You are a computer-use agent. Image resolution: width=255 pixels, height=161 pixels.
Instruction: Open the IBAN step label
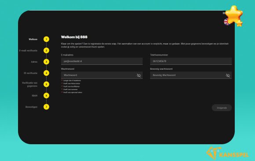(35, 96)
